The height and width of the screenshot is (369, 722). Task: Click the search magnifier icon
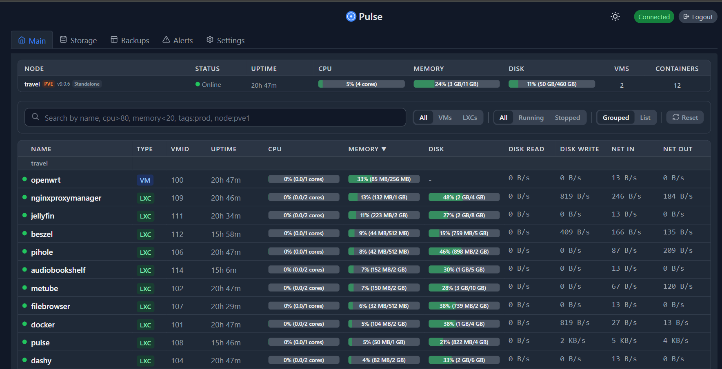tap(36, 117)
